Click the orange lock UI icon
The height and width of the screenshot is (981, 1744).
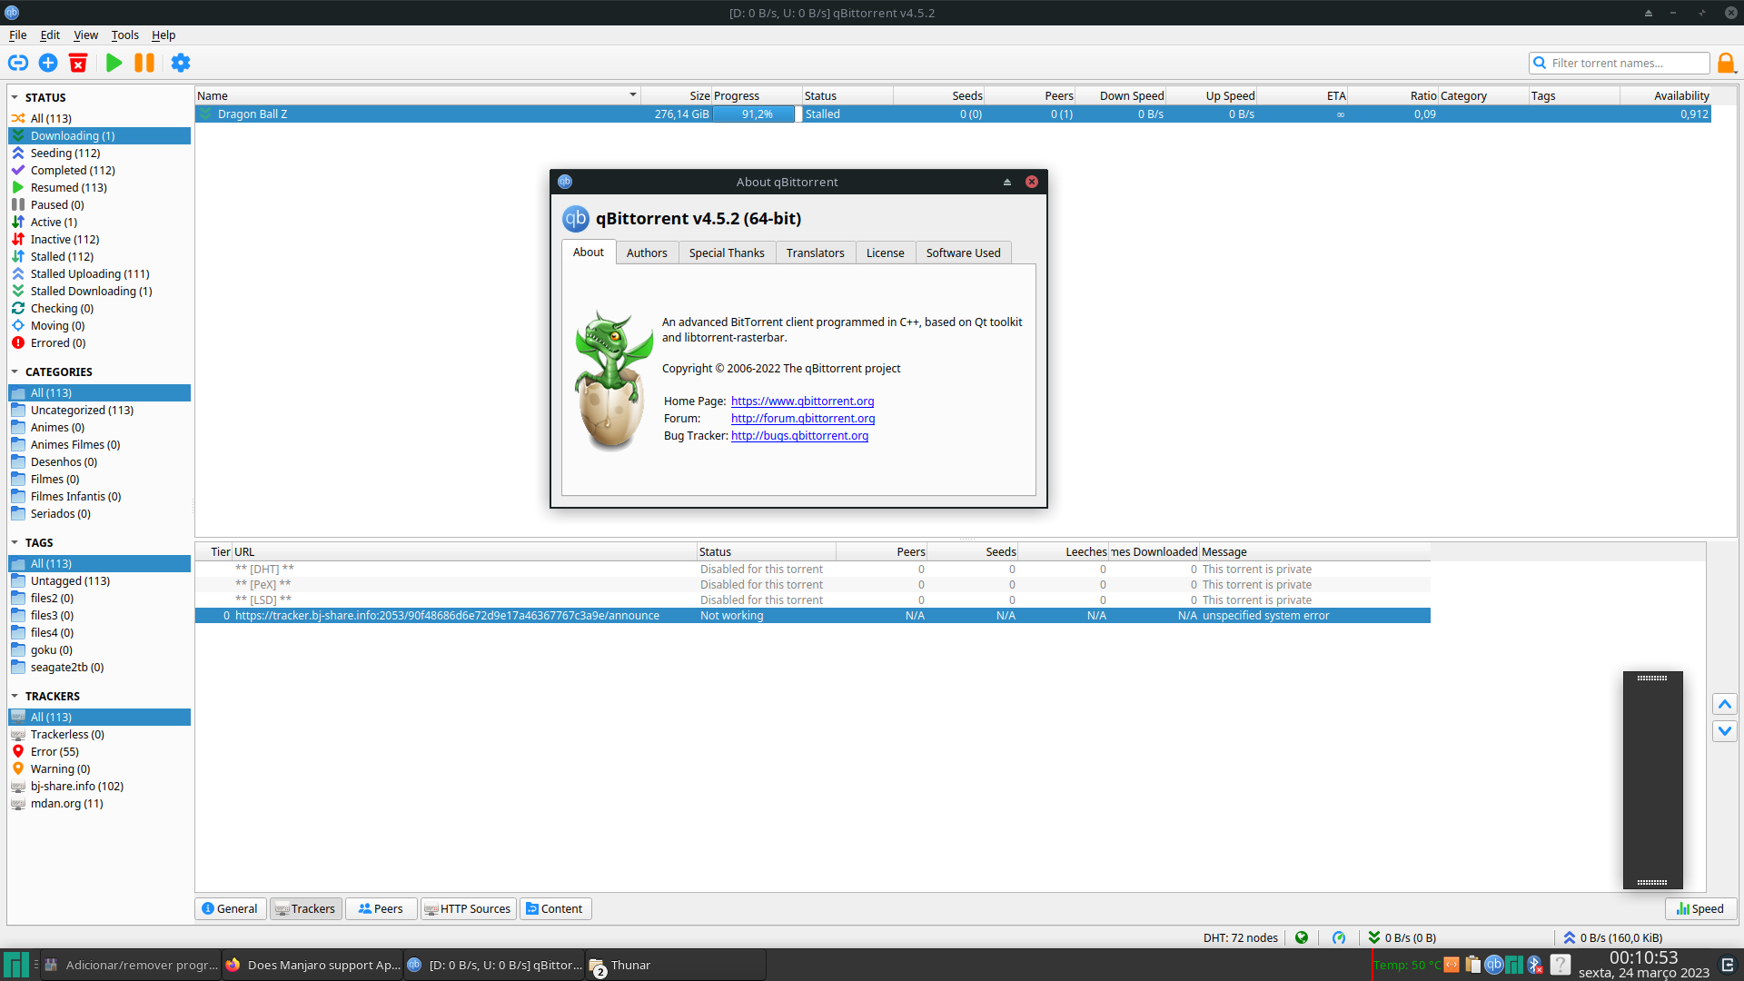(1726, 63)
